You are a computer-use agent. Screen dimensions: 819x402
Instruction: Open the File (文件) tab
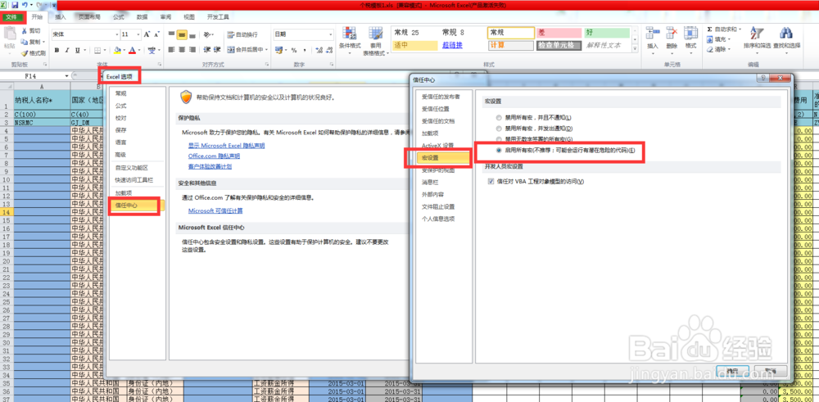coord(11,16)
